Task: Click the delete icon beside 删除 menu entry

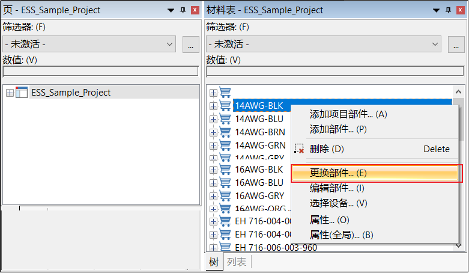Action: (299, 149)
